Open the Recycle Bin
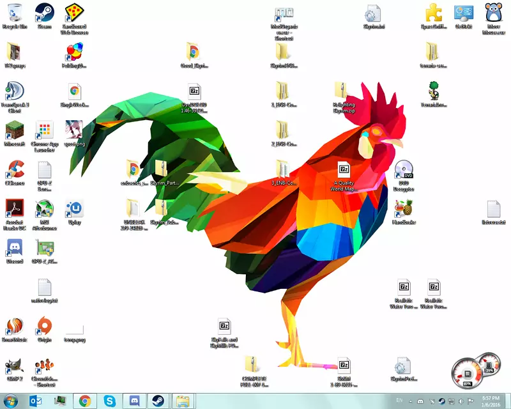 pyautogui.click(x=14, y=13)
